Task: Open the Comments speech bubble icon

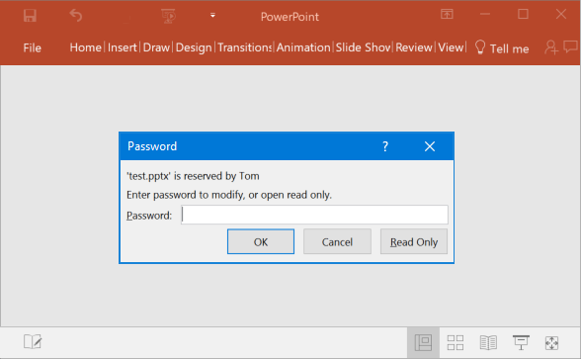Action: click(570, 46)
